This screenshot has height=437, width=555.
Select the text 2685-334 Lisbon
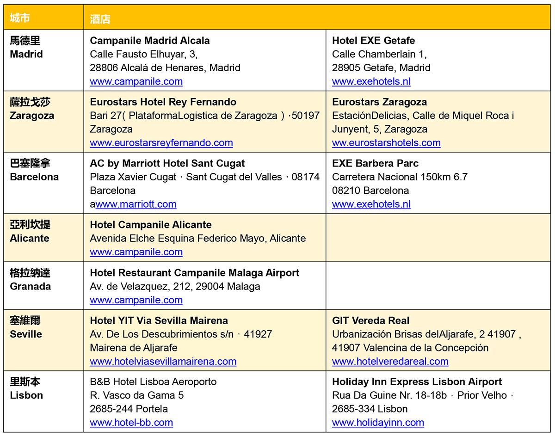coord(370,409)
